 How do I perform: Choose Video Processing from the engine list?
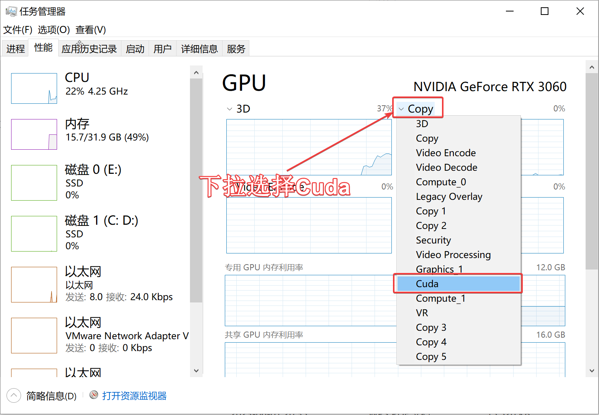459,255
